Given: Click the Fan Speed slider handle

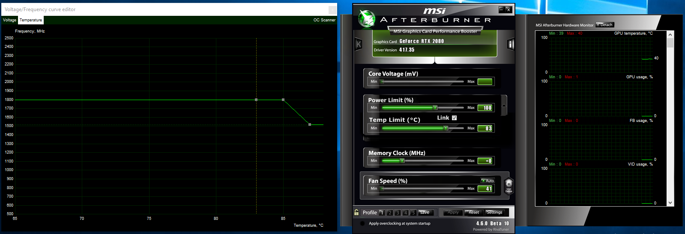Looking at the screenshot, I should pyautogui.click(x=383, y=188).
